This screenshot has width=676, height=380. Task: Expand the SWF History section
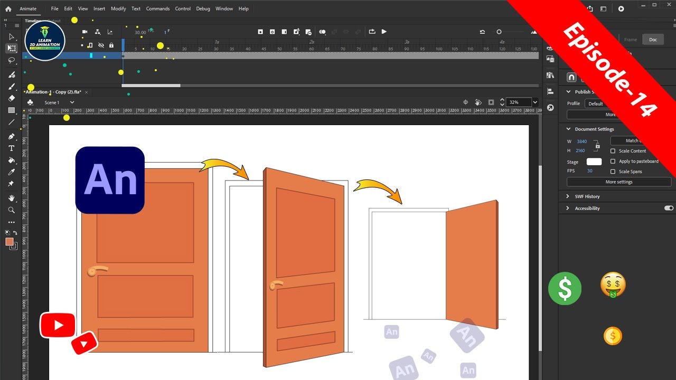569,196
